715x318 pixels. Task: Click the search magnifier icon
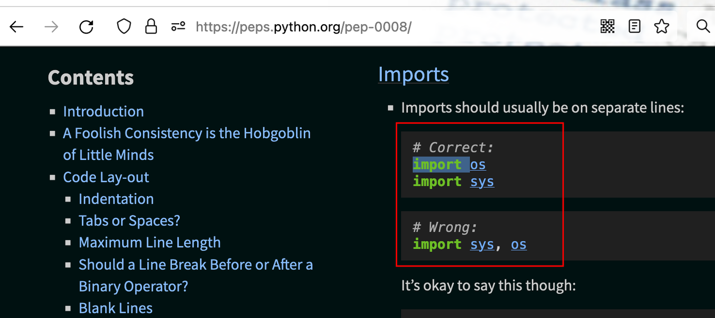pyautogui.click(x=703, y=27)
